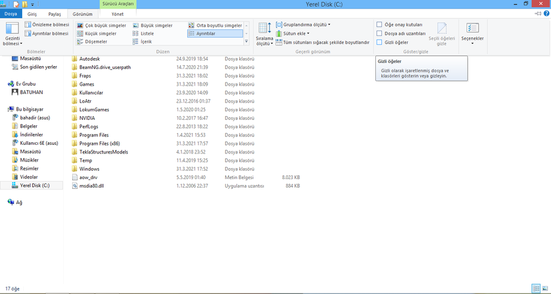The height and width of the screenshot is (294, 551).
Task: Select the Games folder icon
Action: click(x=74, y=84)
